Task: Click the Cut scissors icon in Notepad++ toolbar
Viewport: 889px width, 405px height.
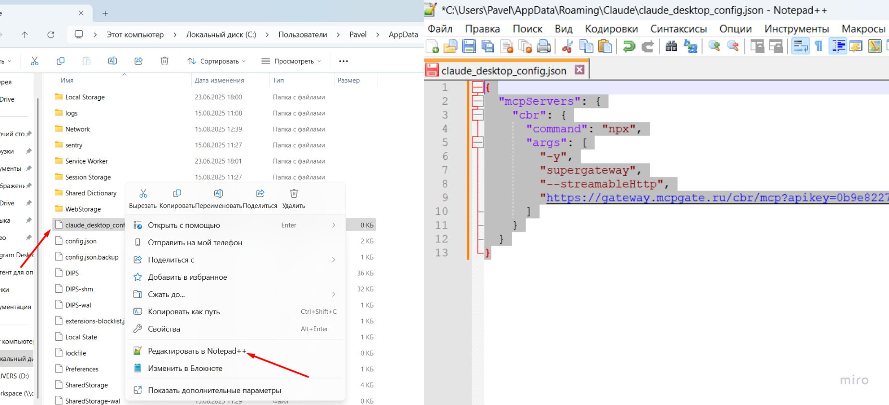Action: [x=568, y=47]
